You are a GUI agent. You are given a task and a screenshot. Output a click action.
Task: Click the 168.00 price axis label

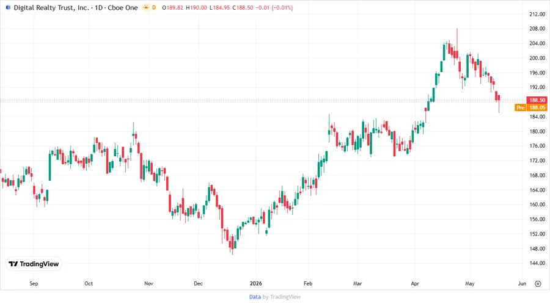tap(537, 175)
